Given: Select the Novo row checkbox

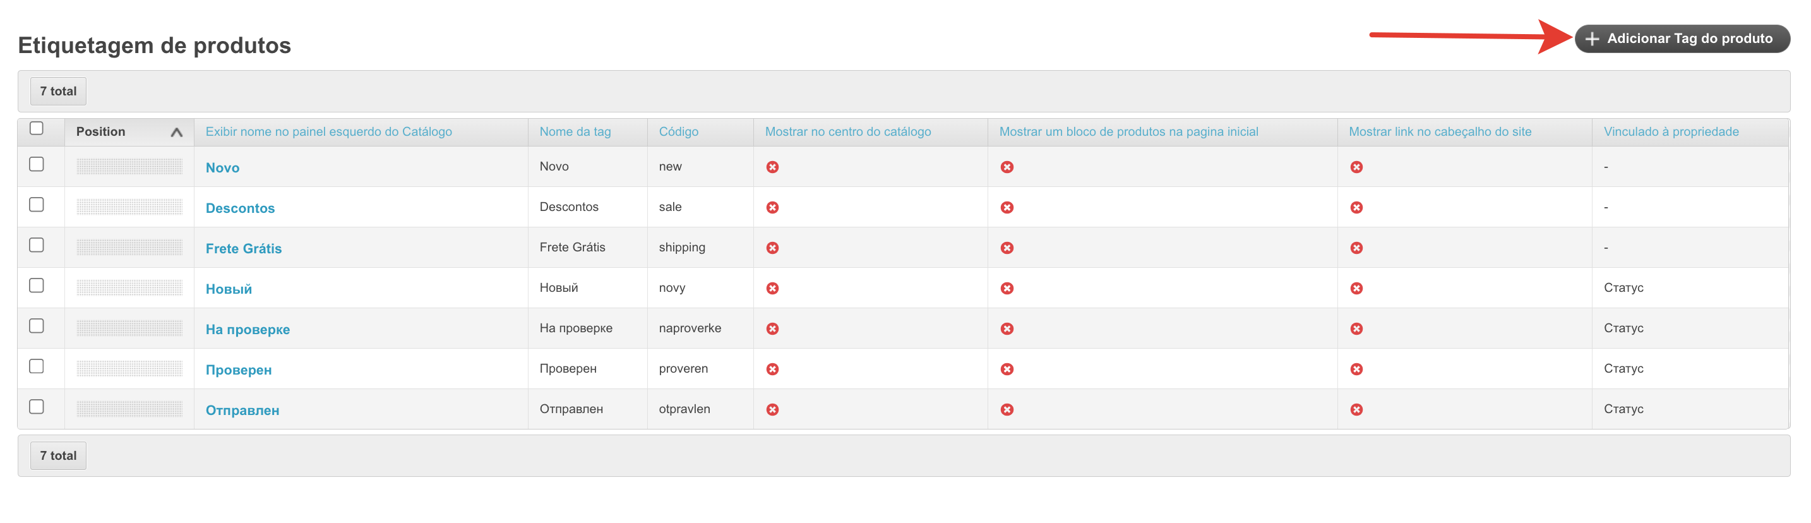Looking at the screenshot, I should tap(37, 164).
